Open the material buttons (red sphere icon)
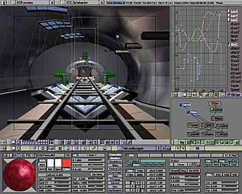 point(51,148)
